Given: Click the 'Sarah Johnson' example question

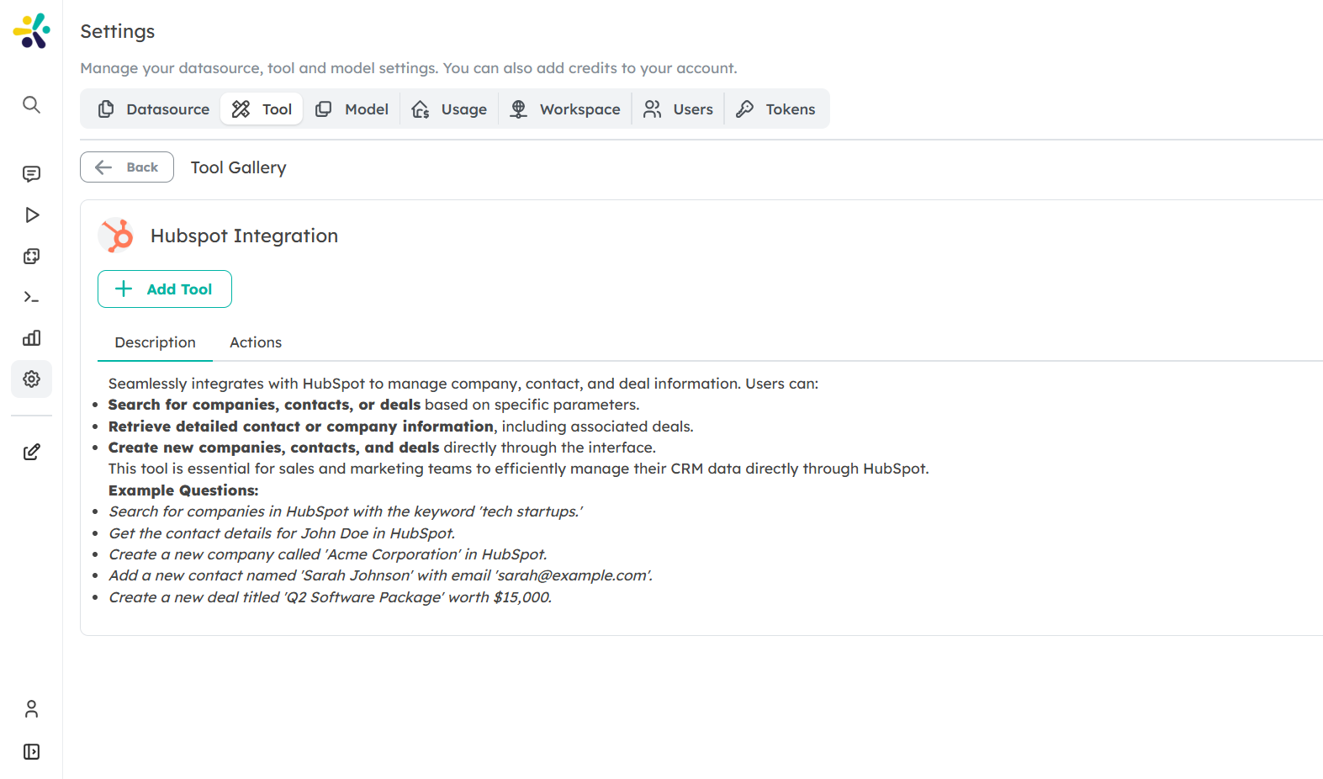Looking at the screenshot, I should click(380, 575).
